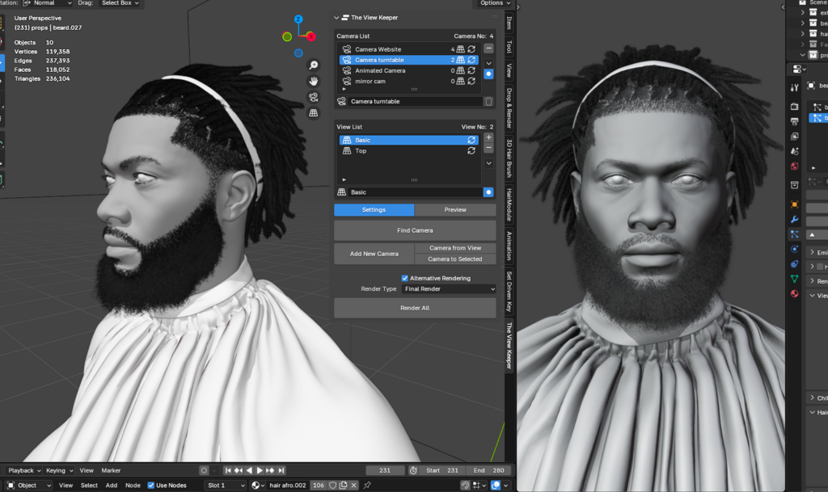The height and width of the screenshot is (492, 828).
Task: Open the View Layer properties tab icon
Action: [x=794, y=136]
